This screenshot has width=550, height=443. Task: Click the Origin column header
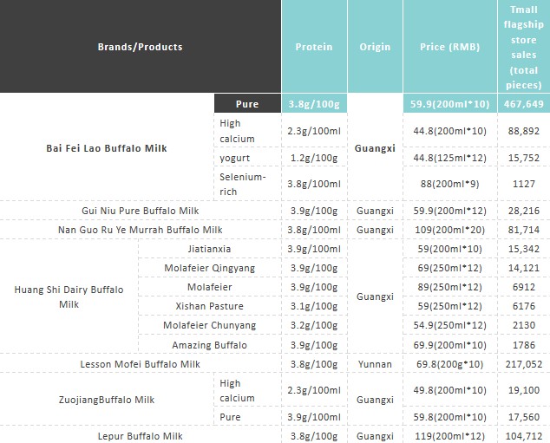click(375, 46)
